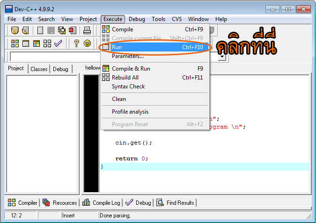Open the CVS menu
Screen dimensions: 316x223
[x=177, y=19]
